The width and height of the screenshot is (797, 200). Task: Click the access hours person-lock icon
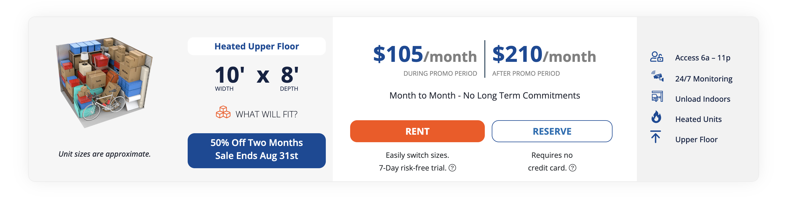(657, 57)
